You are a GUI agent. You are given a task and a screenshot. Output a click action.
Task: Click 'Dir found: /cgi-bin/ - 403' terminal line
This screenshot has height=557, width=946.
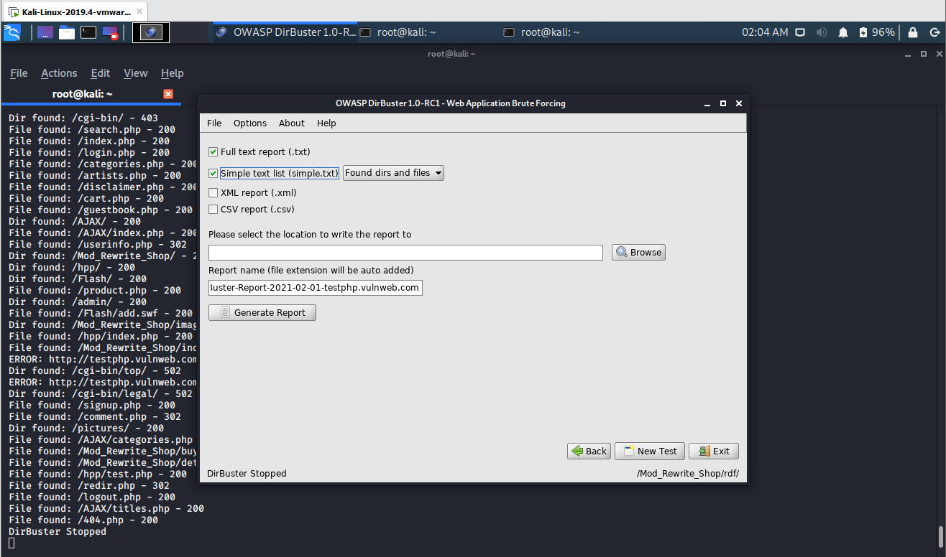(x=83, y=118)
